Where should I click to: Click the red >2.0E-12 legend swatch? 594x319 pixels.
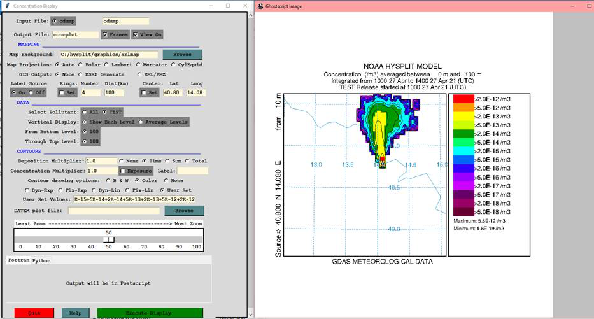(463, 99)
